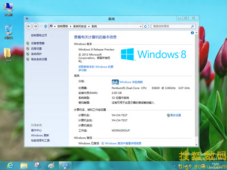Click the vertical scrollbar thumb
227x170 pixels.
click(197, 85)
